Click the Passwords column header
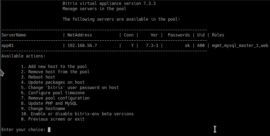Image resolution: width=270 pixels, height=136 pixels. (x=179, y=35)
